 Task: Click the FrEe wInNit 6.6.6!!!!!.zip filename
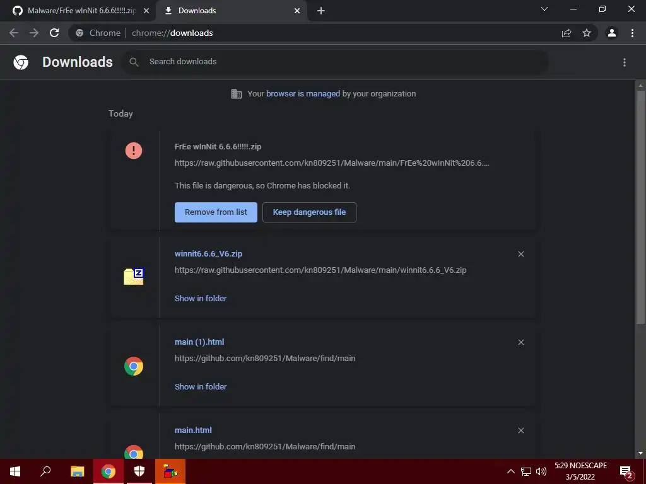point(218,146)
